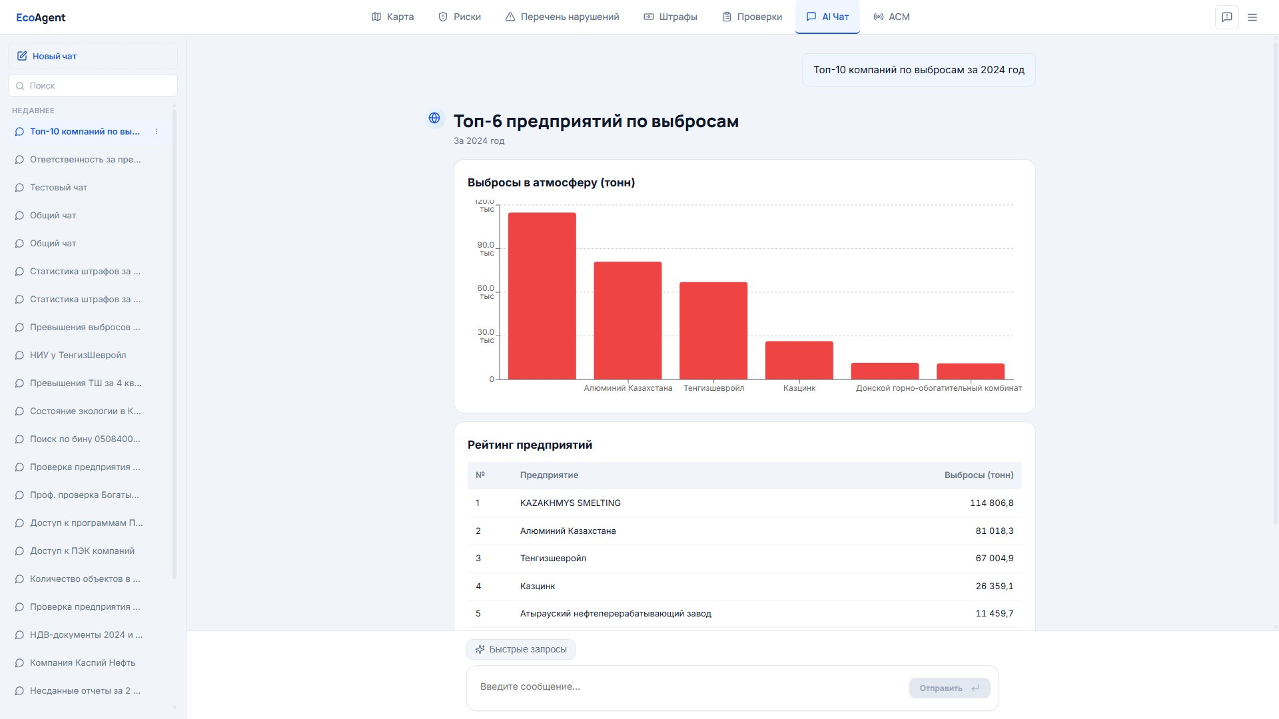
Task: Switch to Проверки tab
Action: click(x=752, y=17)
